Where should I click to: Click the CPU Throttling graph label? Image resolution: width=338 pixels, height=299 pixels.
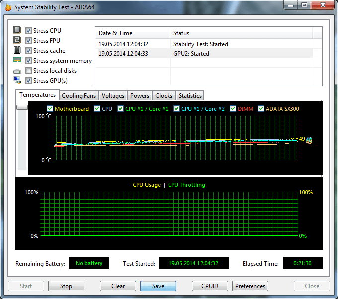click(187, 185)
